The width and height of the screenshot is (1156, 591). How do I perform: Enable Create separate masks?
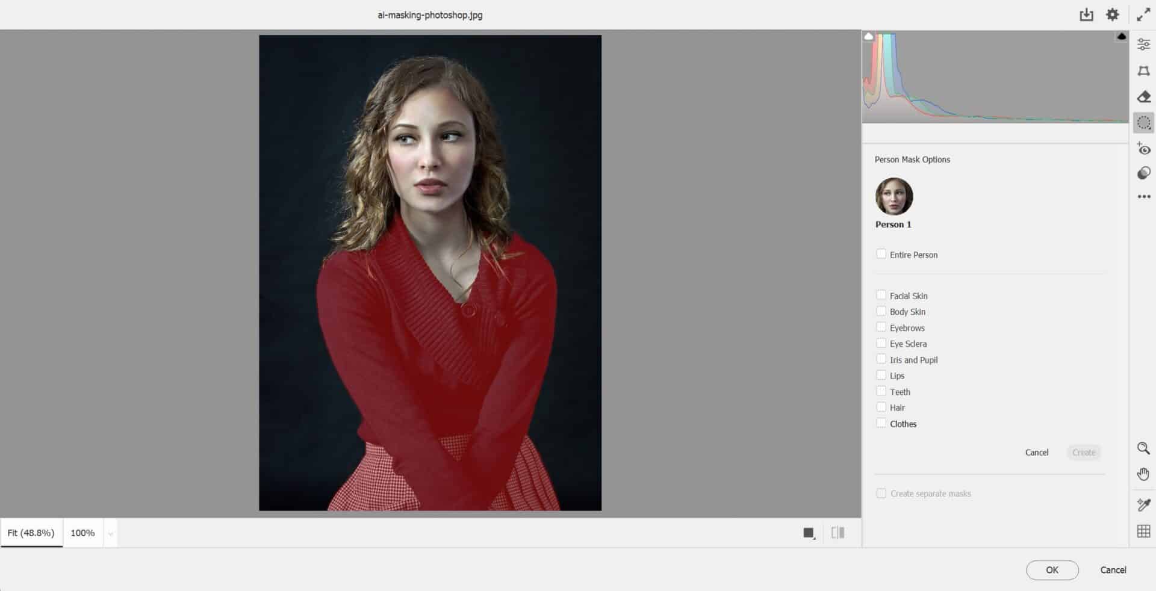(881, 493)
